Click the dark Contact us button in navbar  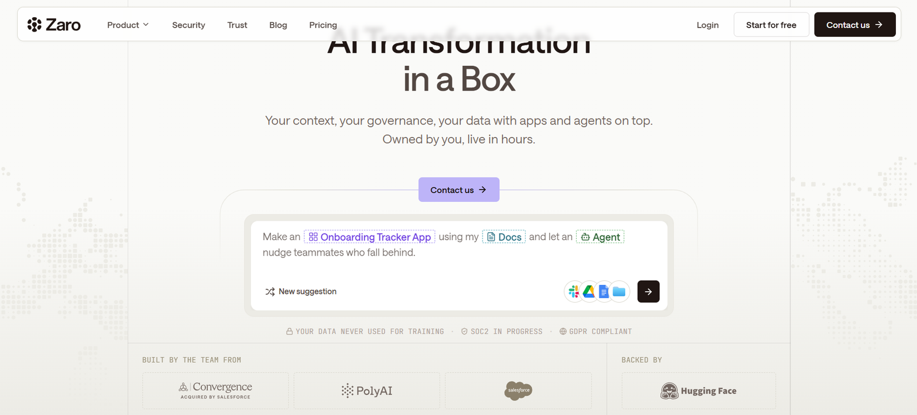click(855, 25)
